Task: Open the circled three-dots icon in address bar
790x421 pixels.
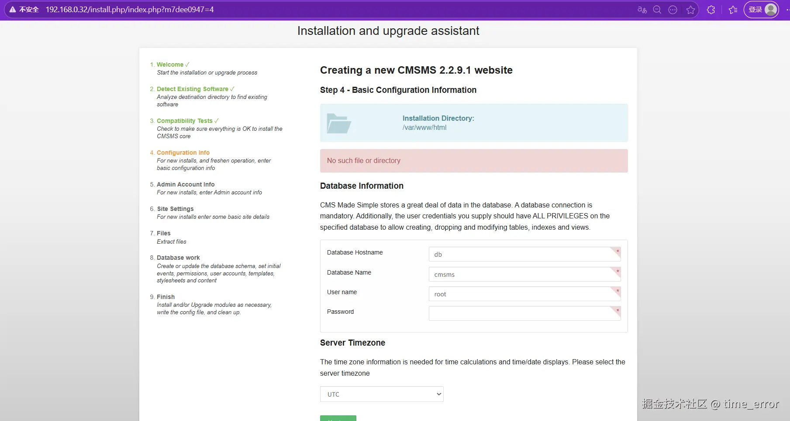Action: (673, 10)
